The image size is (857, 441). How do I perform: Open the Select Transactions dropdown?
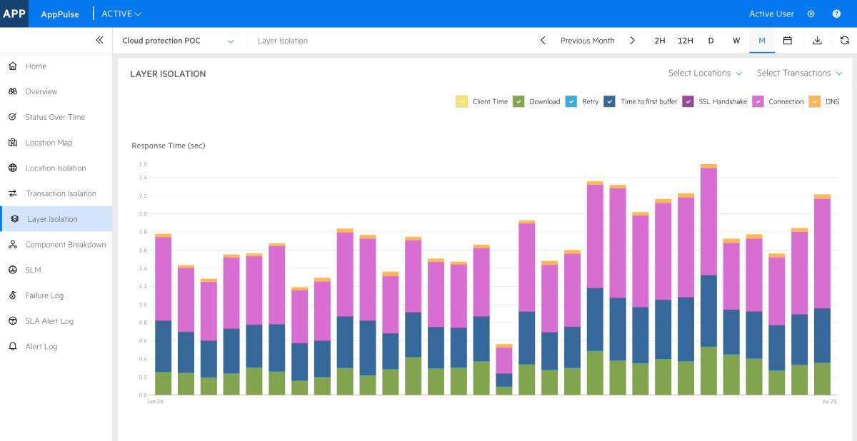point(798,73)
